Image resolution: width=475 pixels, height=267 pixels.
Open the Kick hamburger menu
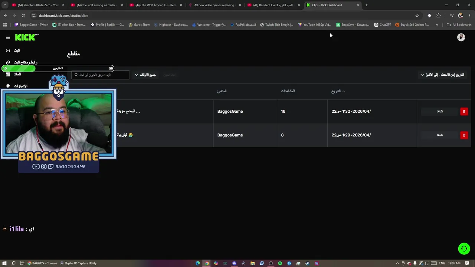coord(8,37)
